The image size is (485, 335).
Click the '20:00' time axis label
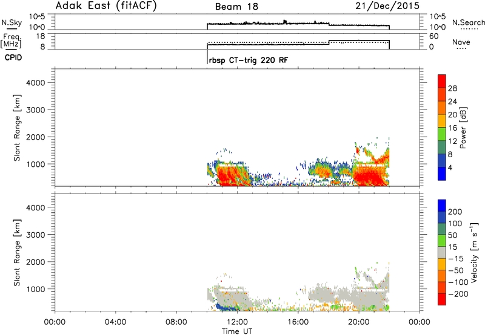click(x=359, y=322)
